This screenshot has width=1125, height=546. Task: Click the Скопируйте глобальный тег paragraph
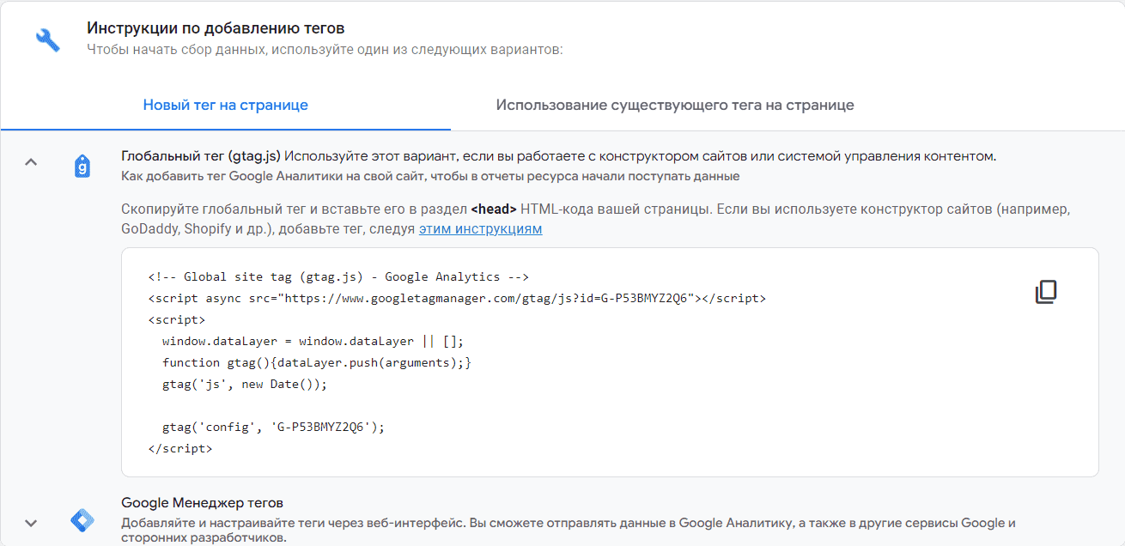pyautogui.click(x=596, y=219)
